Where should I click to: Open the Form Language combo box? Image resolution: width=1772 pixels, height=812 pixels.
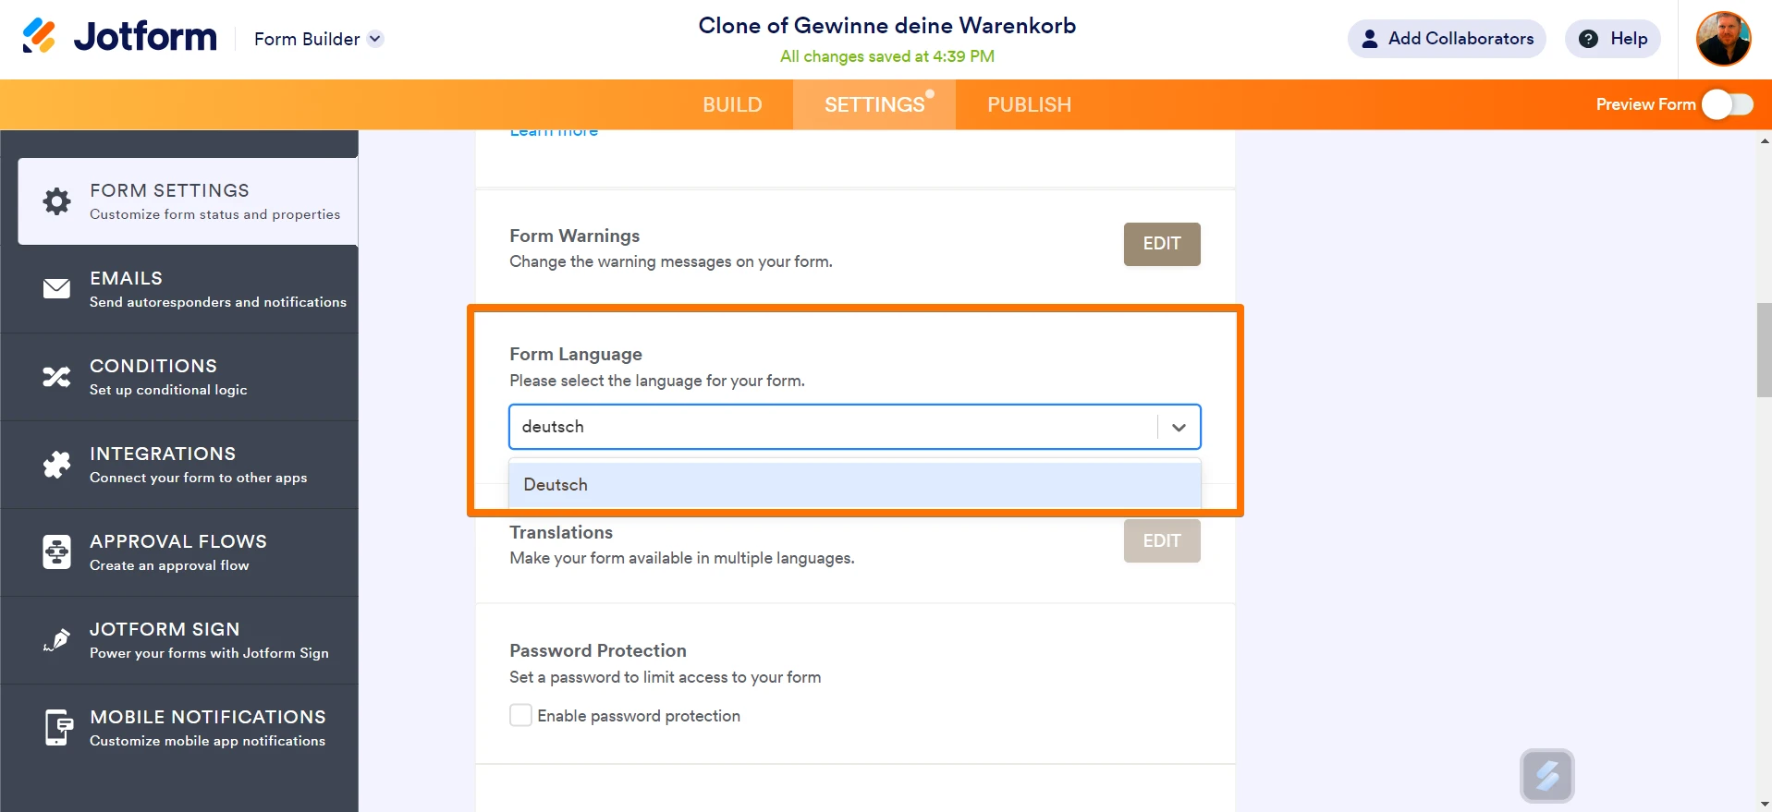coord(832,427)
